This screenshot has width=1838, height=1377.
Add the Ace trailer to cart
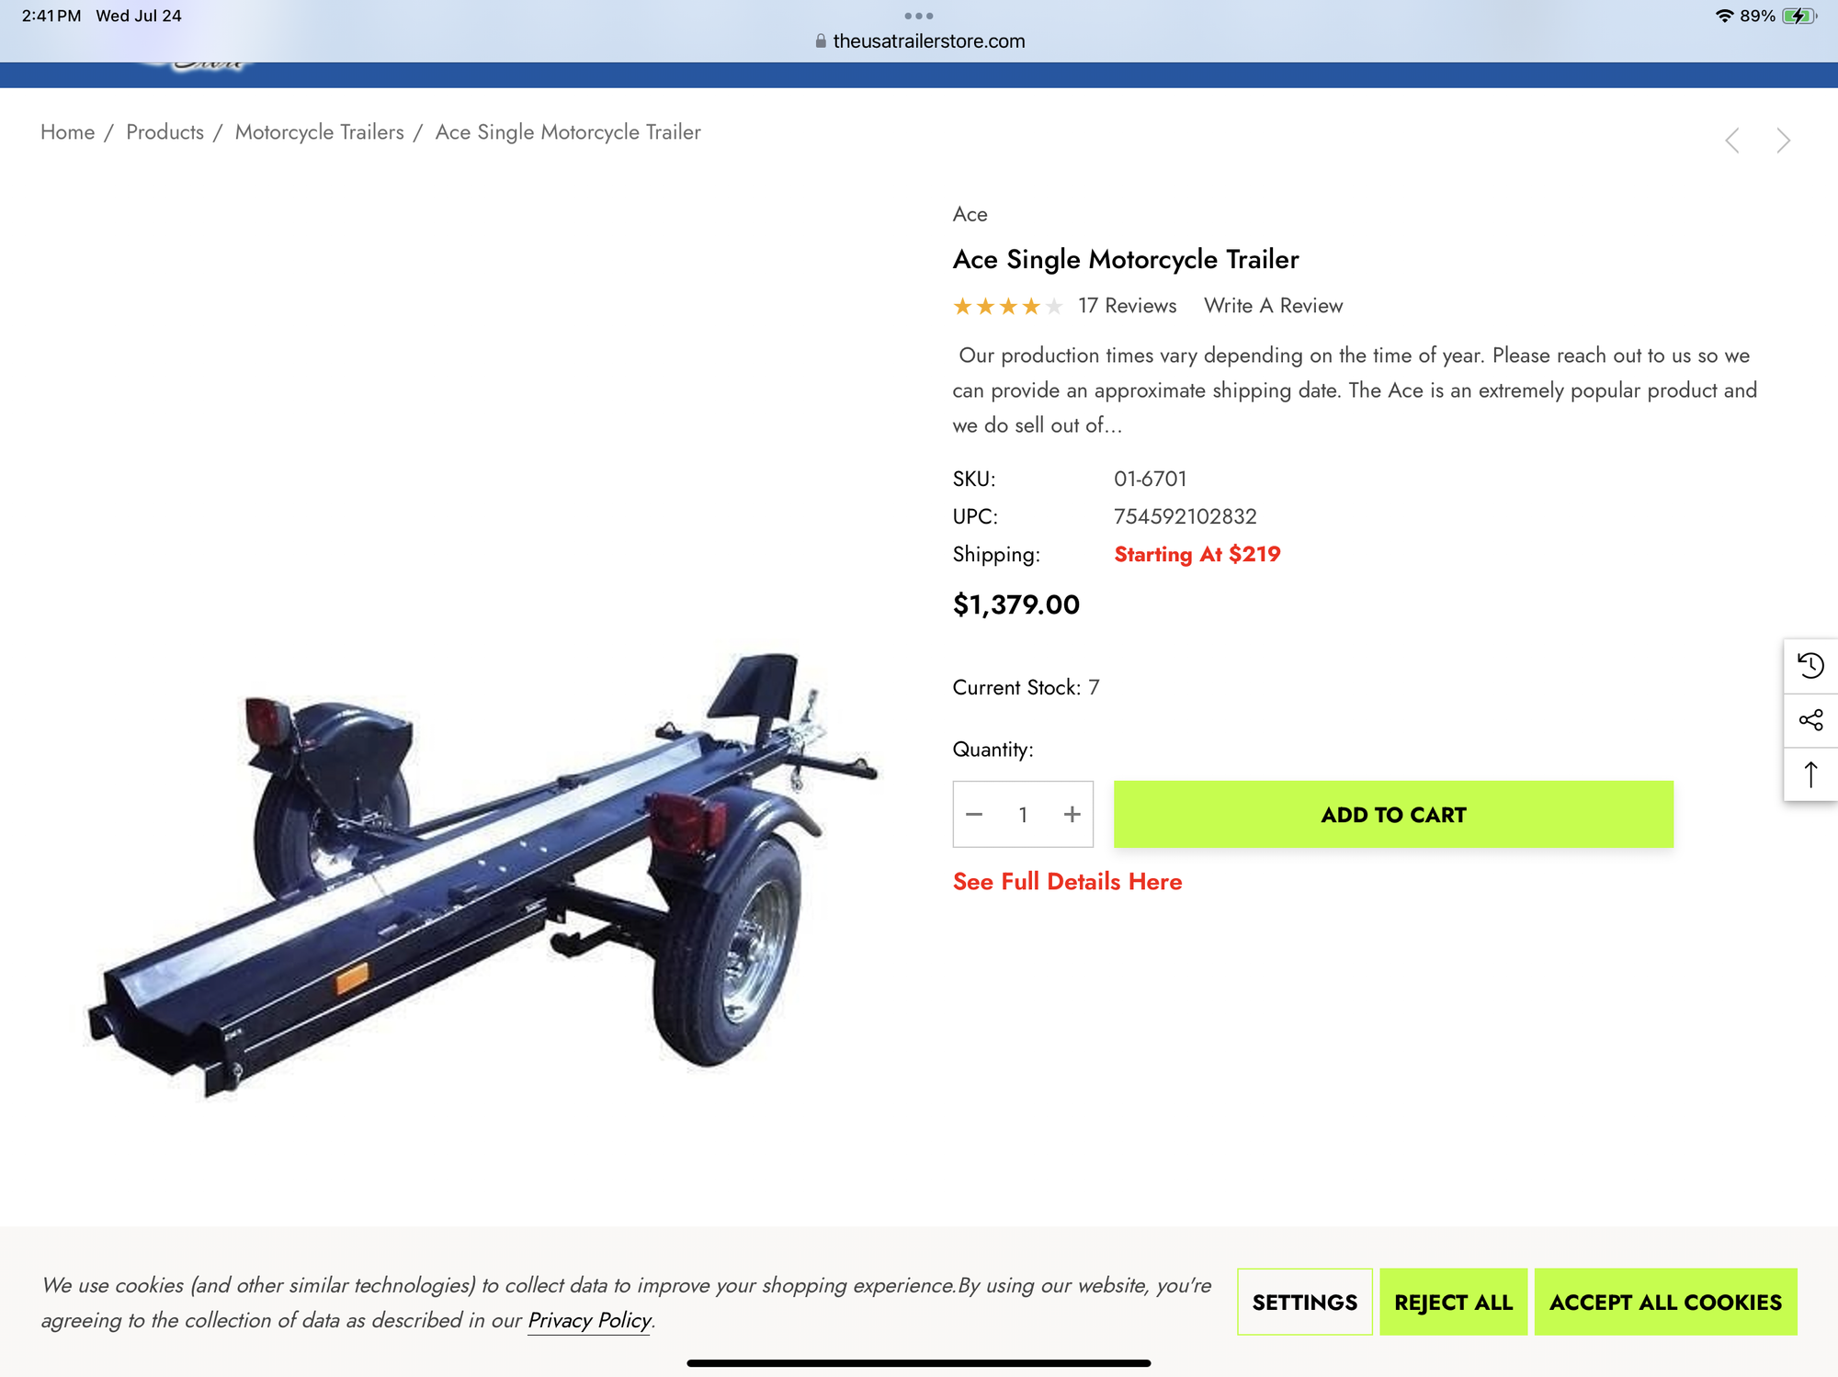coord(1393,815)
